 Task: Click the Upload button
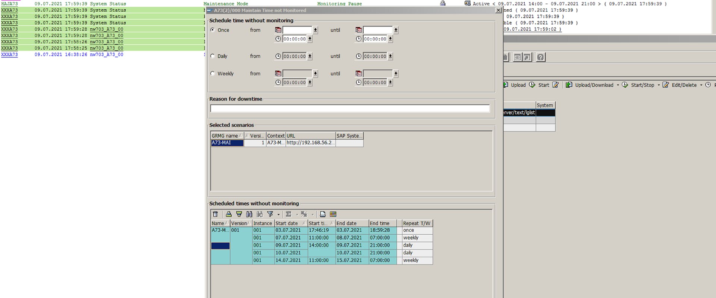[x=515, y=85]
